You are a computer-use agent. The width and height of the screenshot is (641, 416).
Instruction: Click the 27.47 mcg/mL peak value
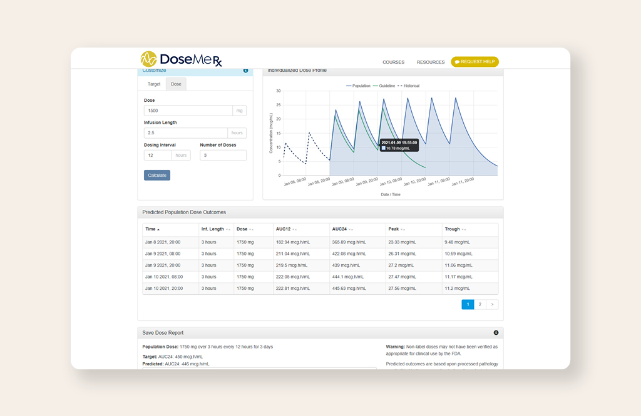[x=403, y=277]
